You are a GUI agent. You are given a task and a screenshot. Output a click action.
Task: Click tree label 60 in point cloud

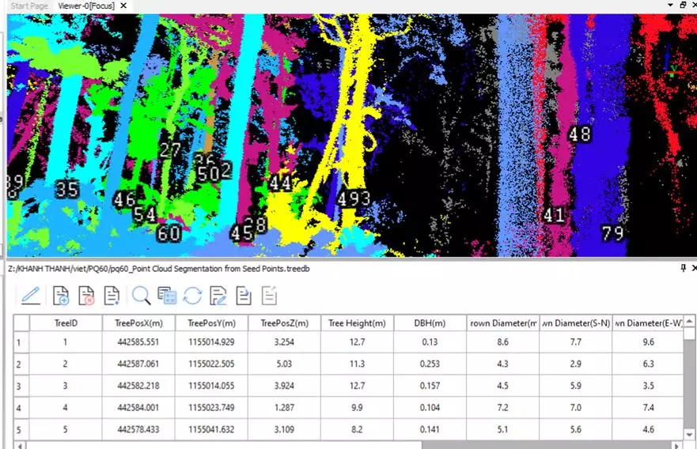(x=169, y=233)
